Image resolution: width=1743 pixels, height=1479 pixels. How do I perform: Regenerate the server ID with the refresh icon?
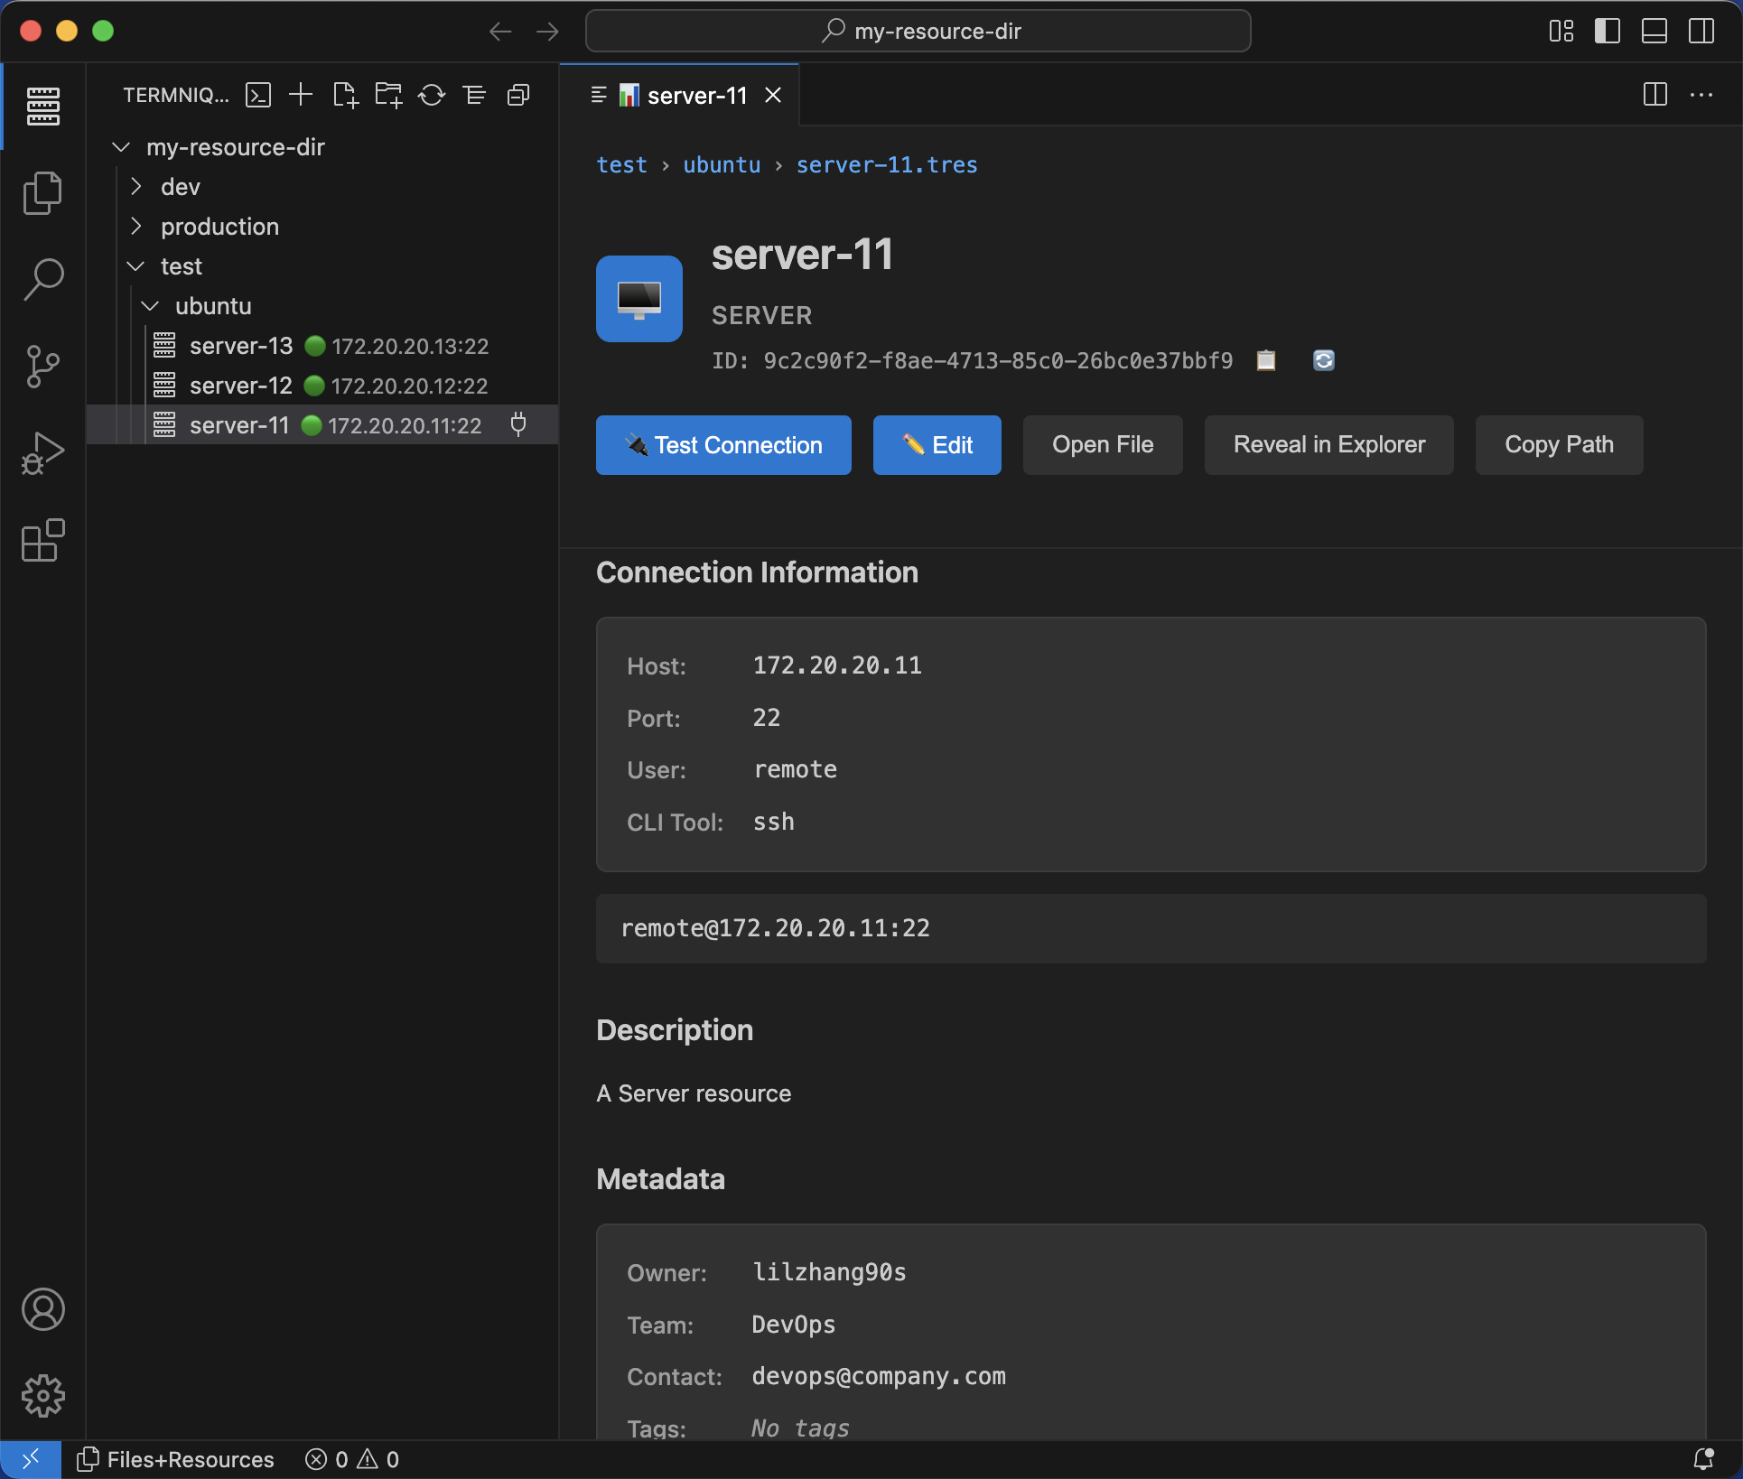1323,360
